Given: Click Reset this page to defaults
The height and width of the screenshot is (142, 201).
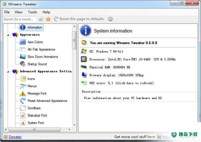Looking at the screenshot, I should pyautogui.click(x=79, y=19).
